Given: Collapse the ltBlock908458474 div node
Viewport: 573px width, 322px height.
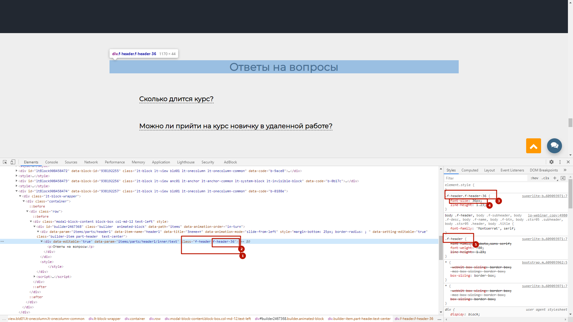Looking at the screenshot, I should 16,191.
